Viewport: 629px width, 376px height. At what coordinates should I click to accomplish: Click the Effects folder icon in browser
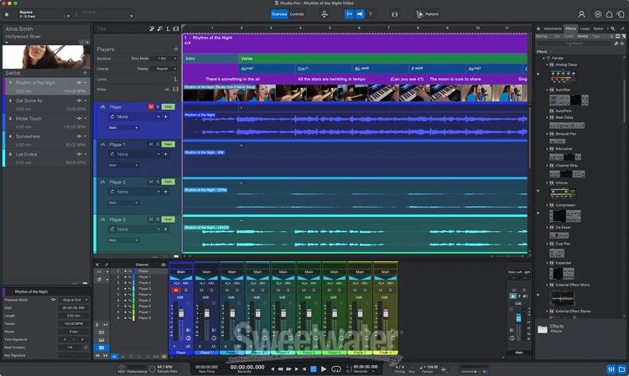(x=543, y=329)
